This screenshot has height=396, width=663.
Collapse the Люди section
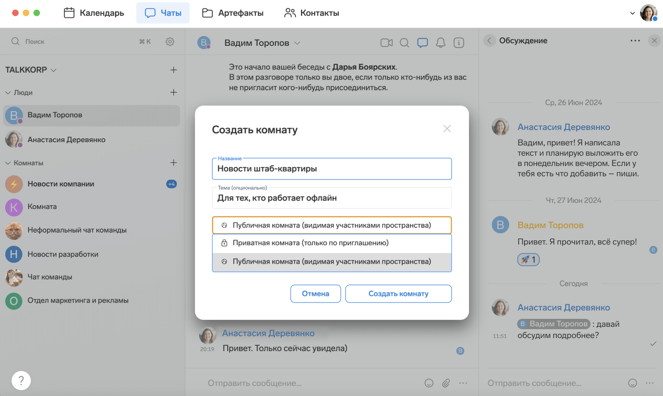8,93
